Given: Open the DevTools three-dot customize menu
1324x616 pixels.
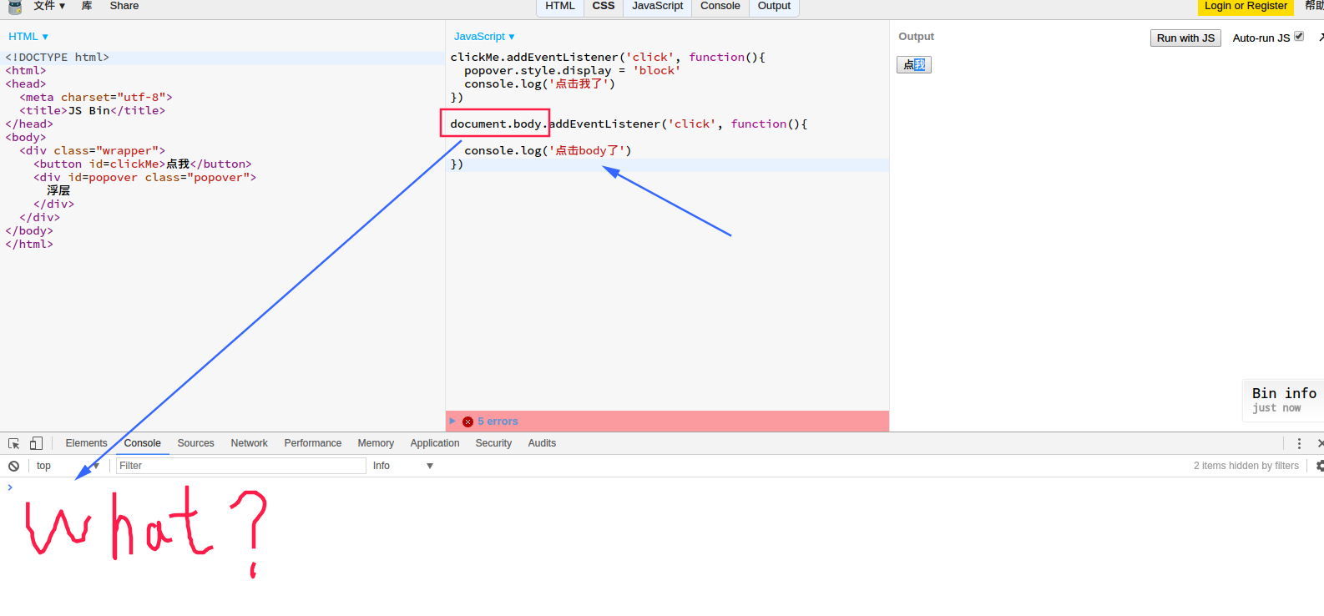Looking at the screenshot, I should click(1299, 443).
